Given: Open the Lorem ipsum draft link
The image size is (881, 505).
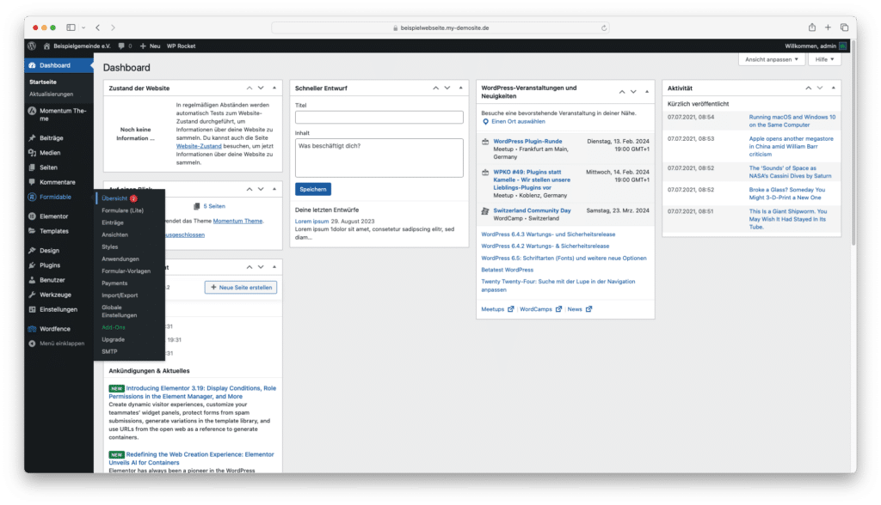Looking at the screenshot, I should pos(311,222).
